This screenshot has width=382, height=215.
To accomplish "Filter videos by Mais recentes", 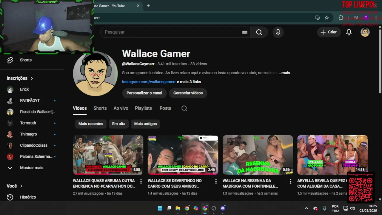I will (91, 124).
